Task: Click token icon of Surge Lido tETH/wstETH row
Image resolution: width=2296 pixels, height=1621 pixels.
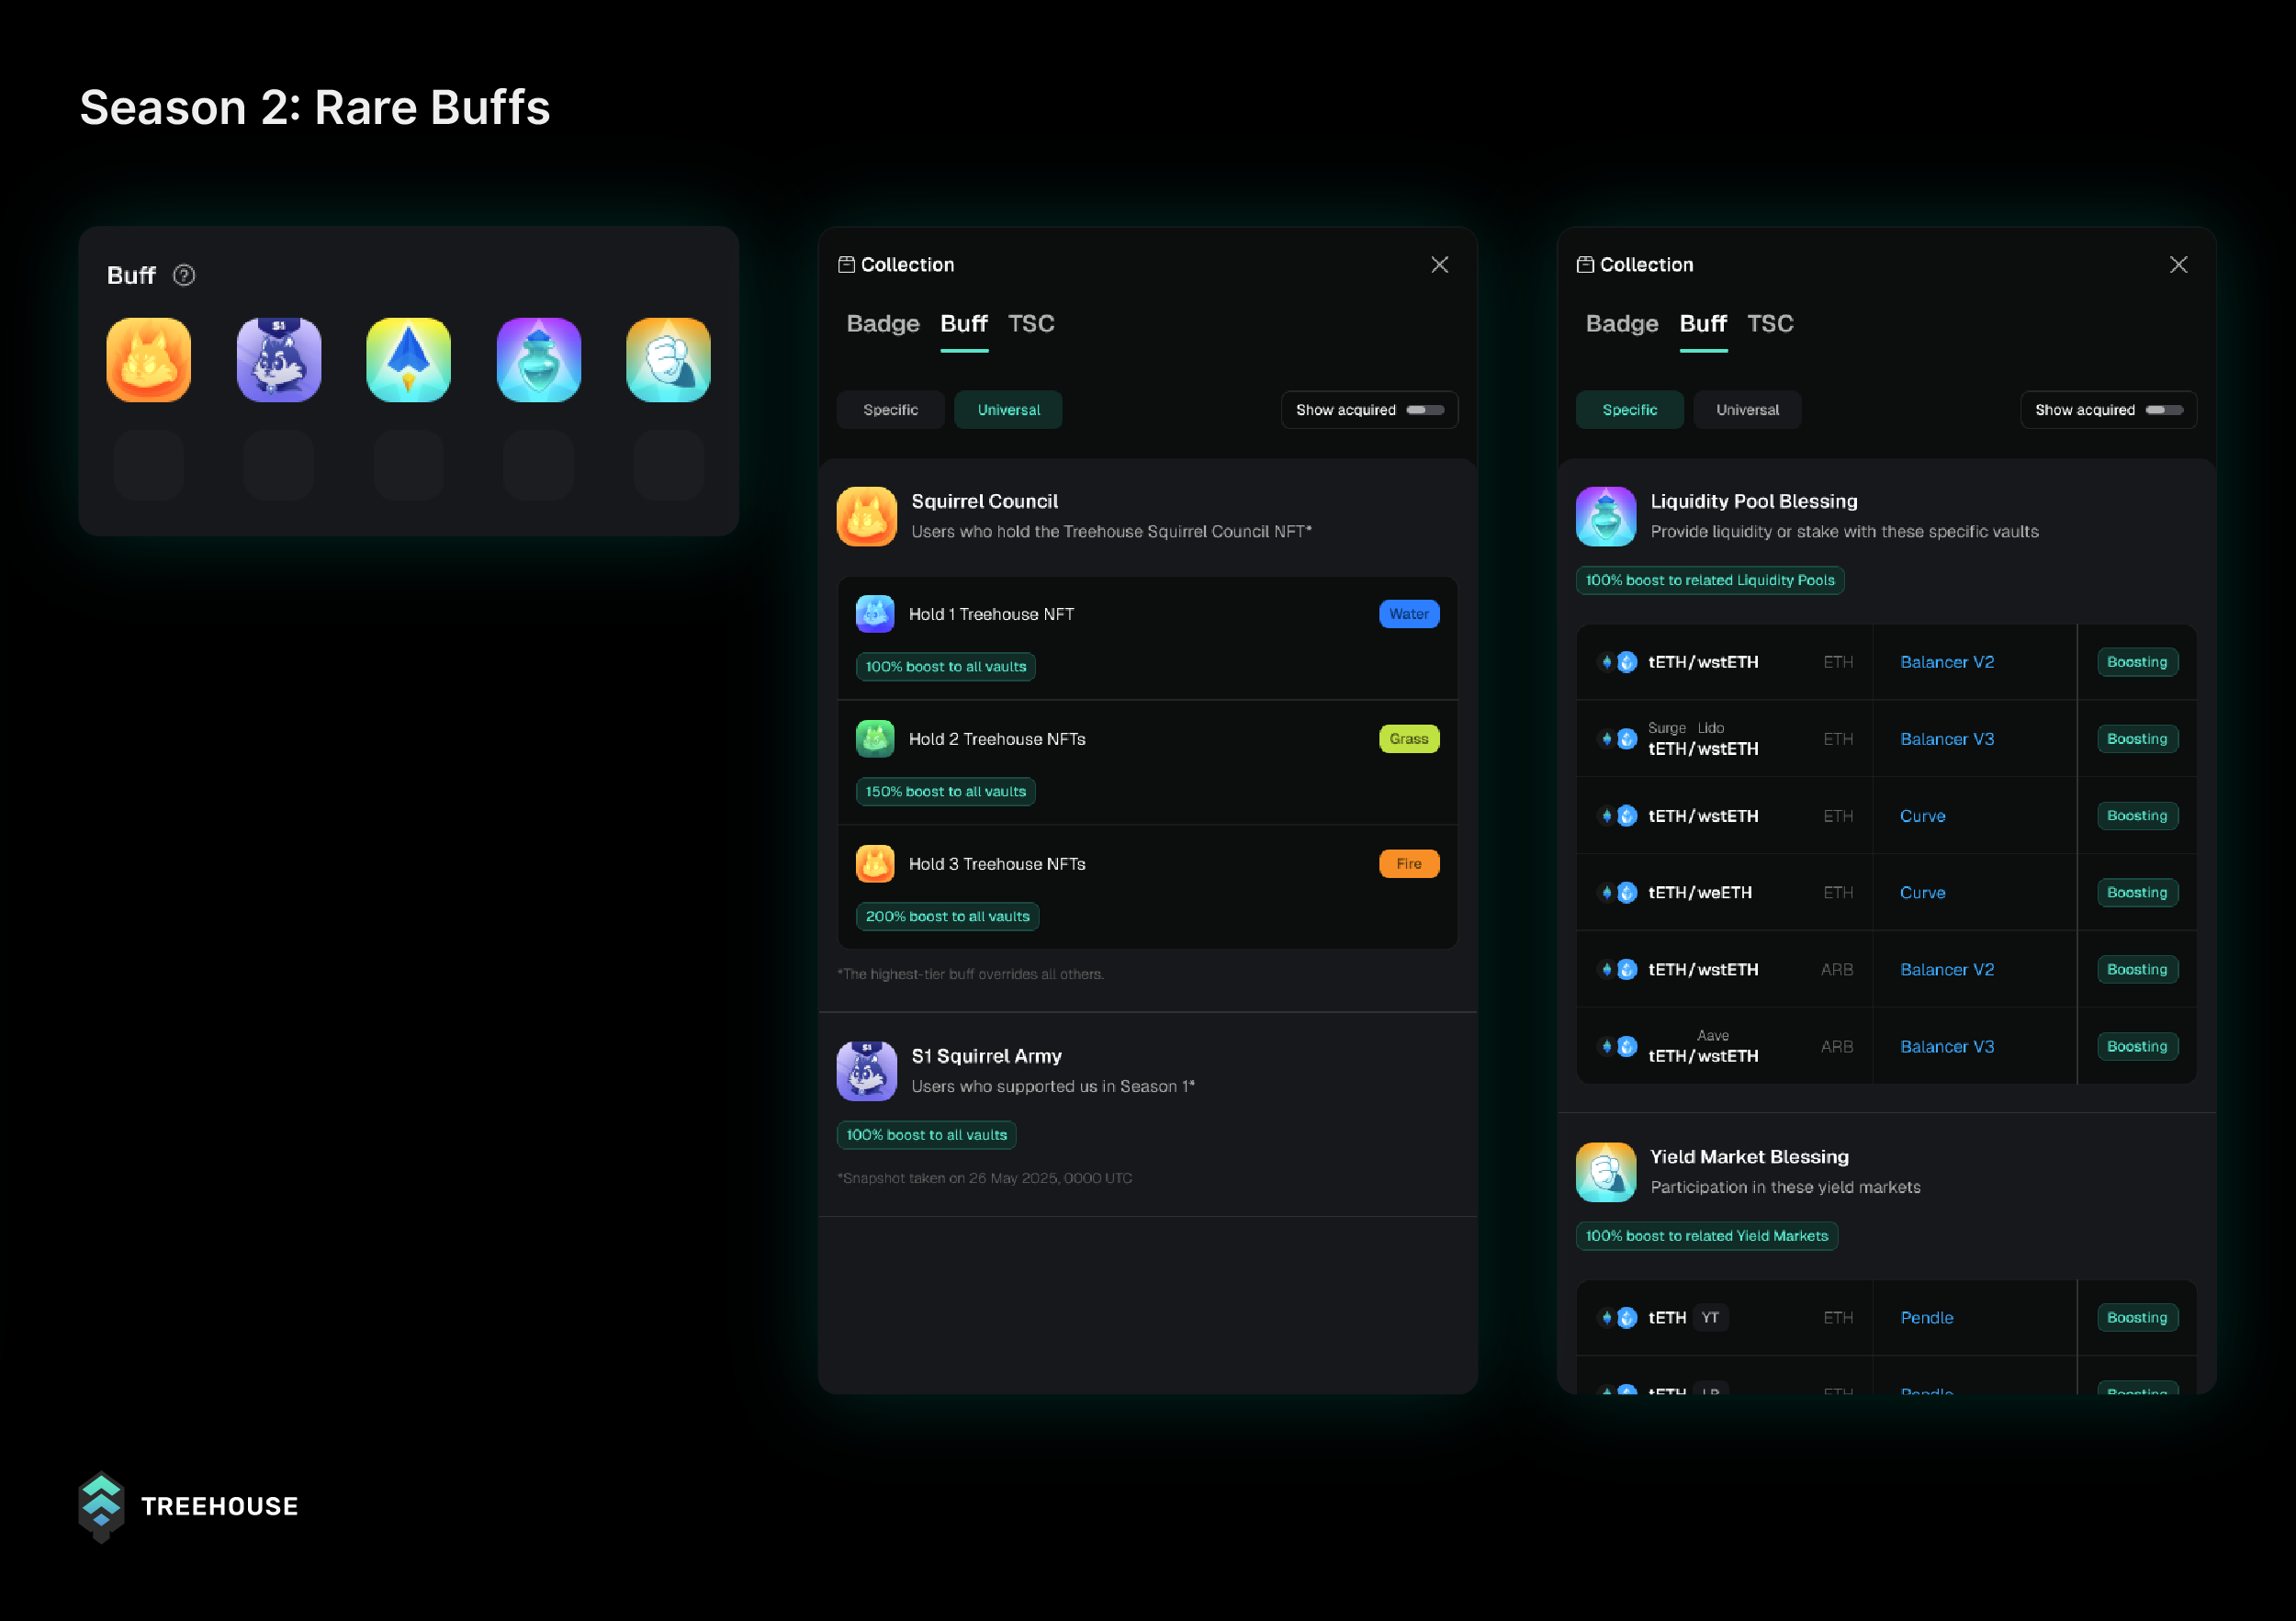Action: tap(1619, 739)
